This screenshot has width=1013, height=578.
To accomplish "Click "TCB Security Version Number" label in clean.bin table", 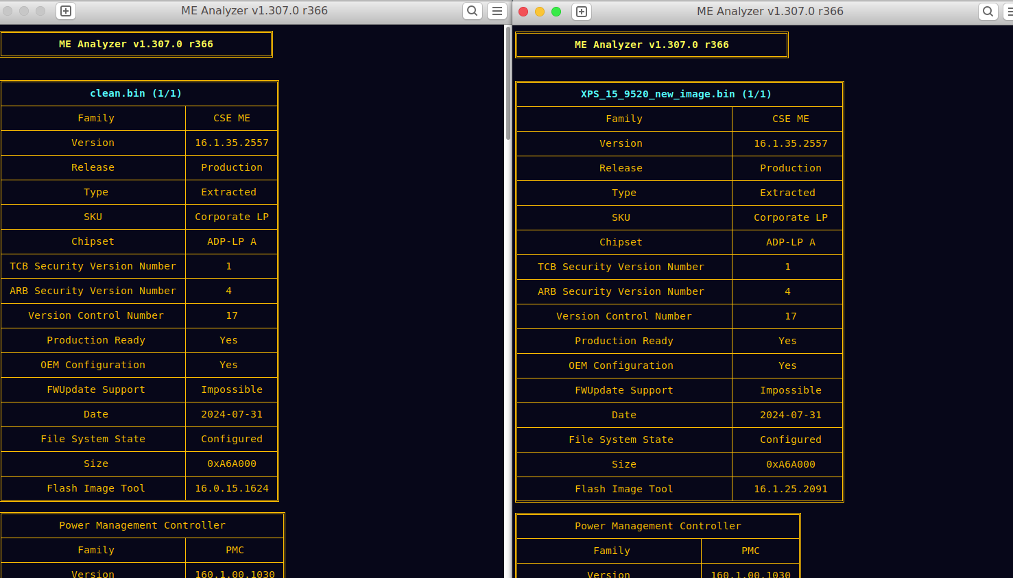I will [93, 266].
